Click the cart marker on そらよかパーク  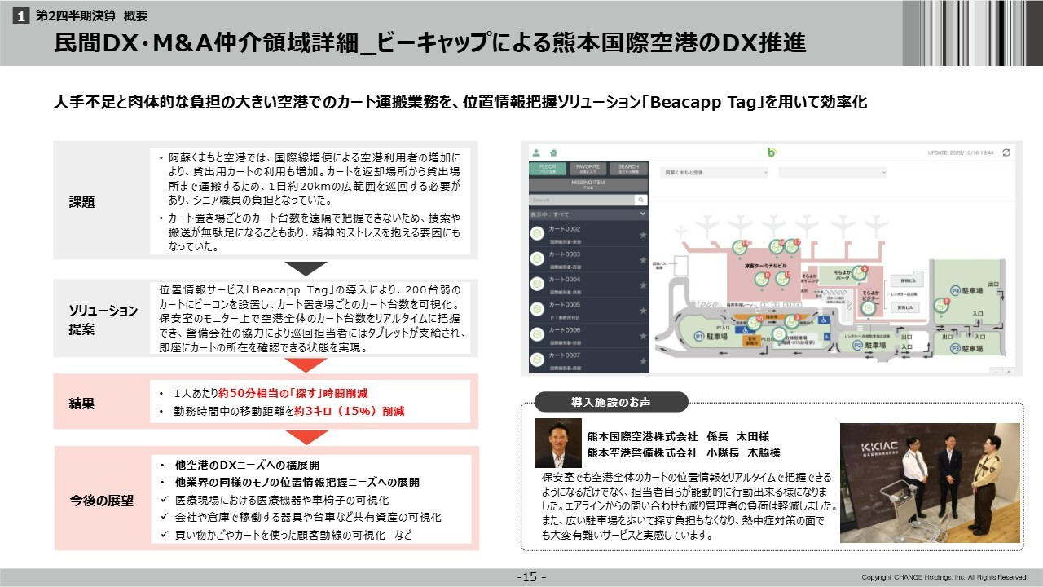pyautogui.click(x=859, y=273)
